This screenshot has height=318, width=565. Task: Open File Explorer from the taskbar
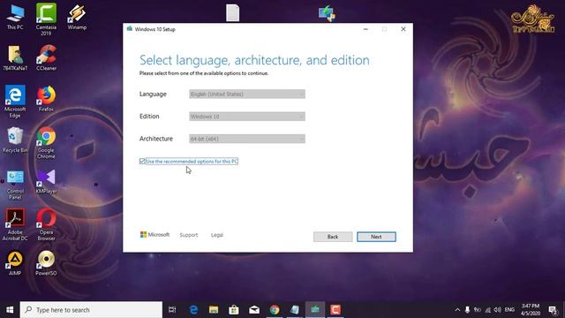214,310
